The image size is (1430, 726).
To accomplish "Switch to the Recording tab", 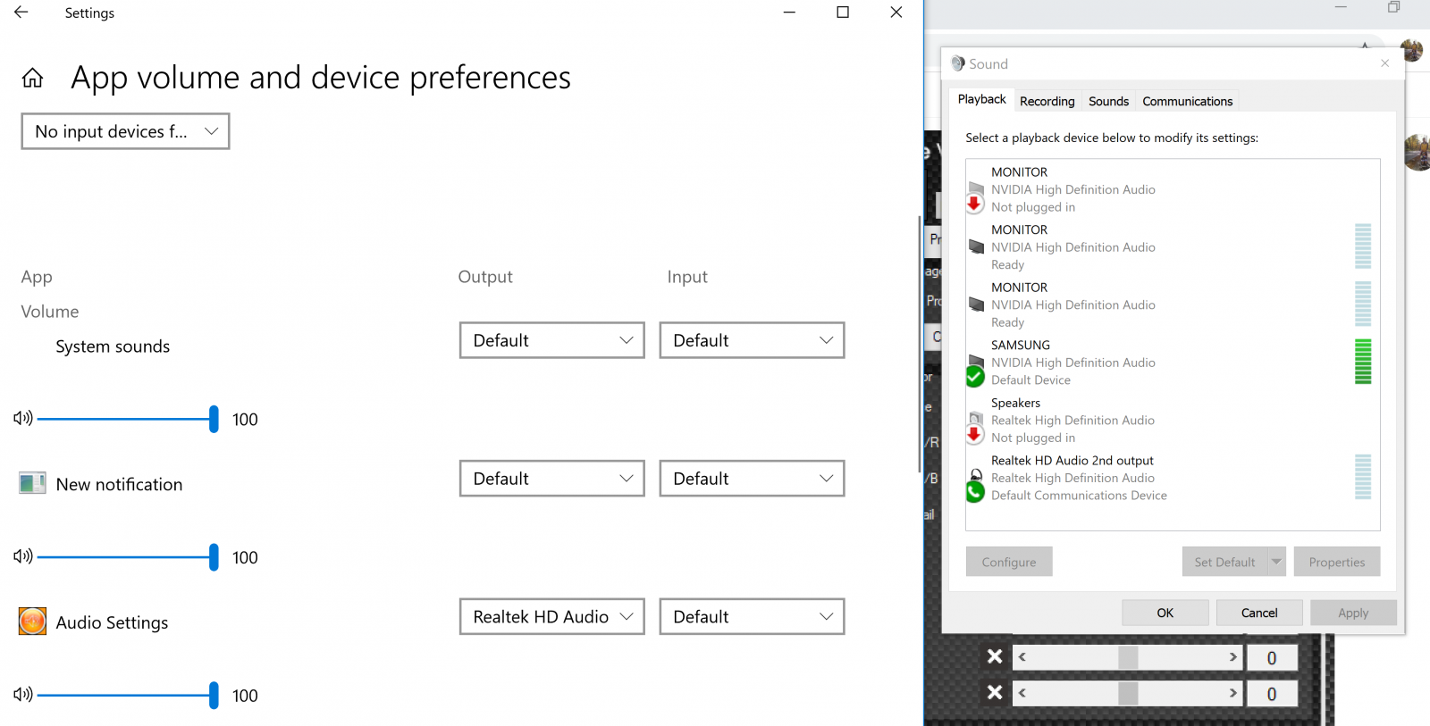I will pyautogui.click(x=1047, y=101).
